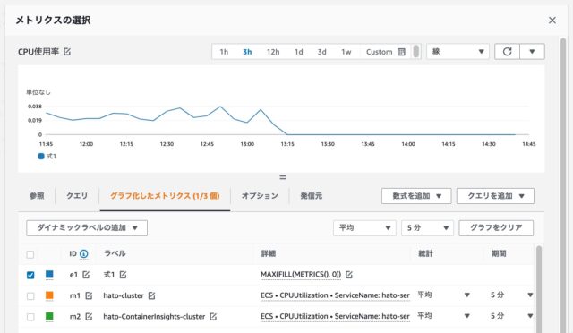This screenshot has height=333, width=573.
Task: Click the m2 ECS CPUUtilization details link
Action: tap(335, 316)
